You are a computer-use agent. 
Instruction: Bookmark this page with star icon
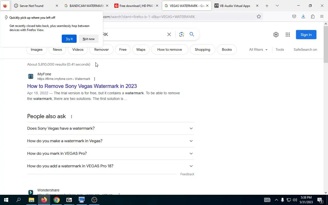259,17
